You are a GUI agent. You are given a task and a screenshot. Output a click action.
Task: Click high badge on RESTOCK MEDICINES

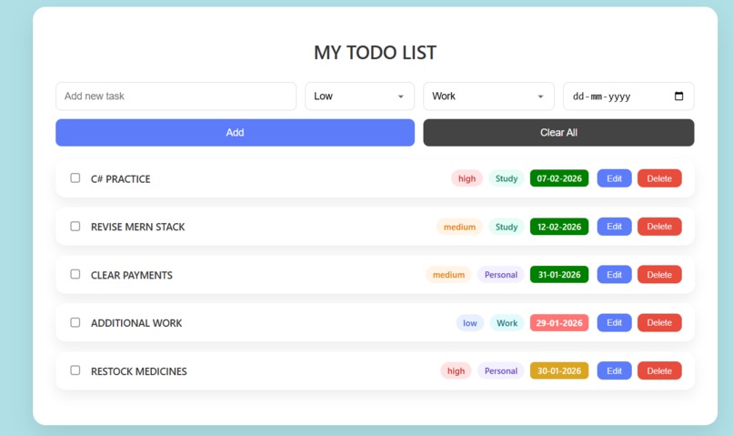(x=456, y=371)
